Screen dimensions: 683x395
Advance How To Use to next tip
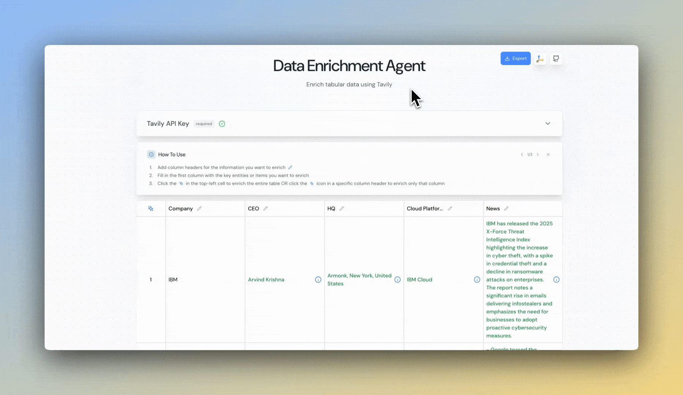(538, 154)
